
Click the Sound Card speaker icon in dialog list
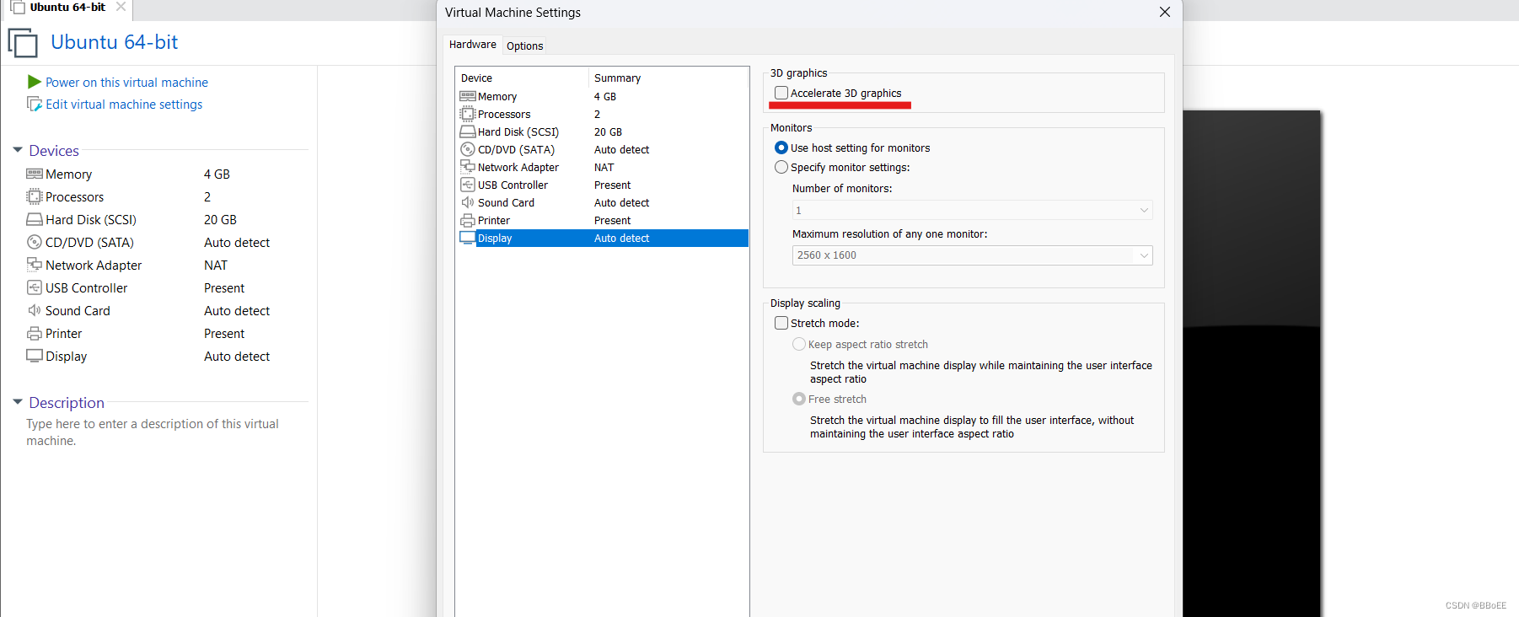tap(467, 202)
